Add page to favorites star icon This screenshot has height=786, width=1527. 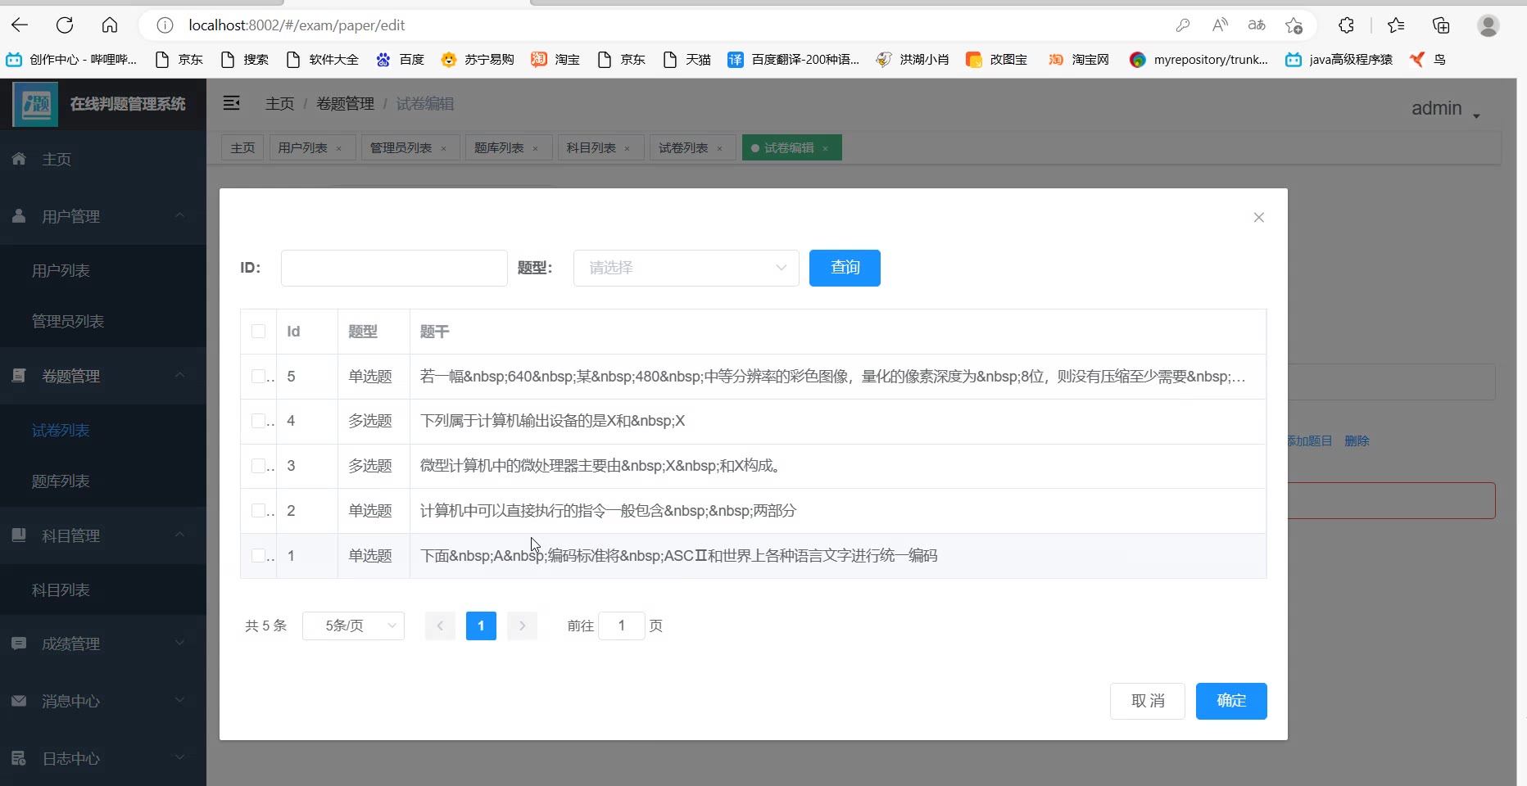coord(1294,25)
